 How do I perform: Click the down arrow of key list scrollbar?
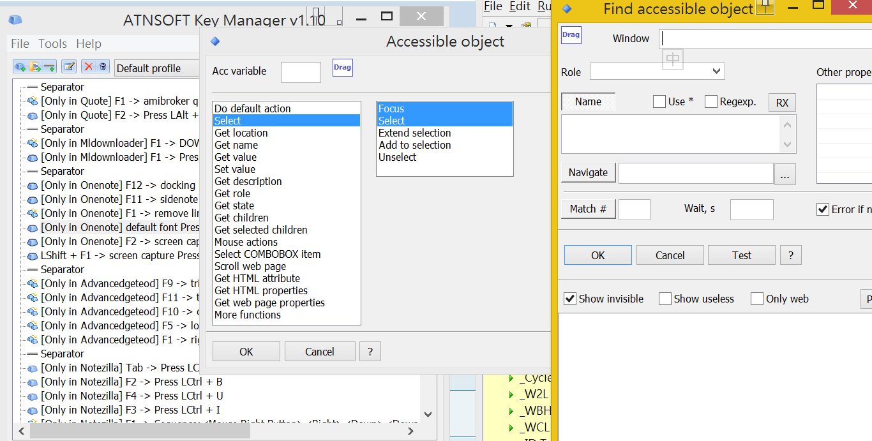click(x=428, y=414)
